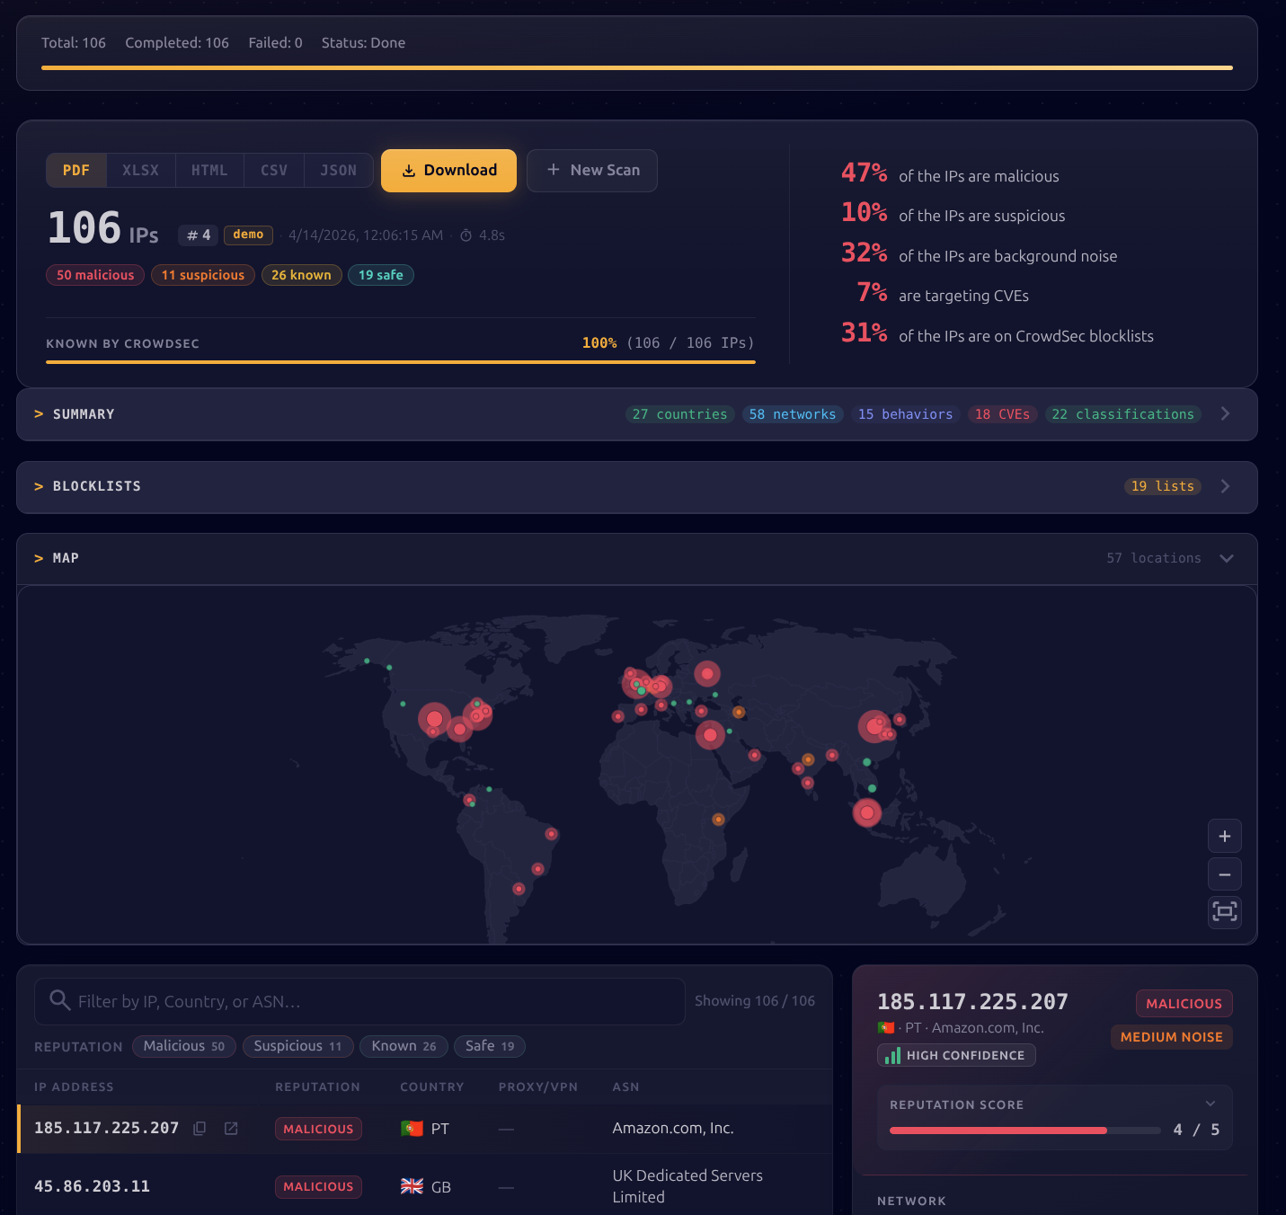Switch export format to CSV

(273, 170)
